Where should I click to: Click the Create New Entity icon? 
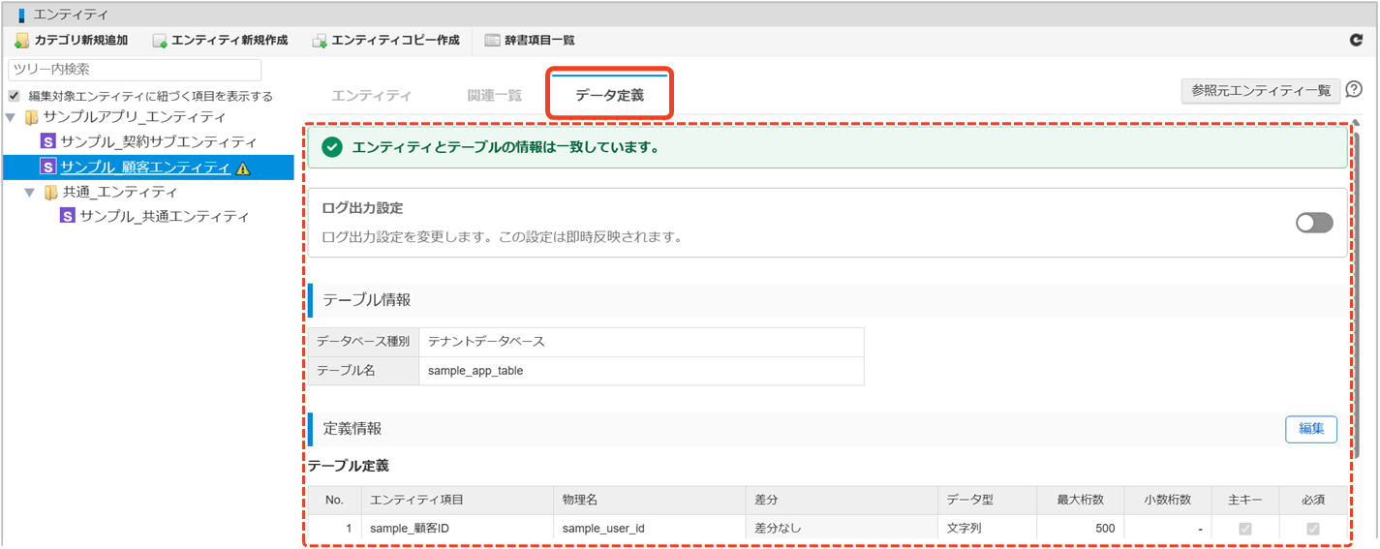point(160,41)
